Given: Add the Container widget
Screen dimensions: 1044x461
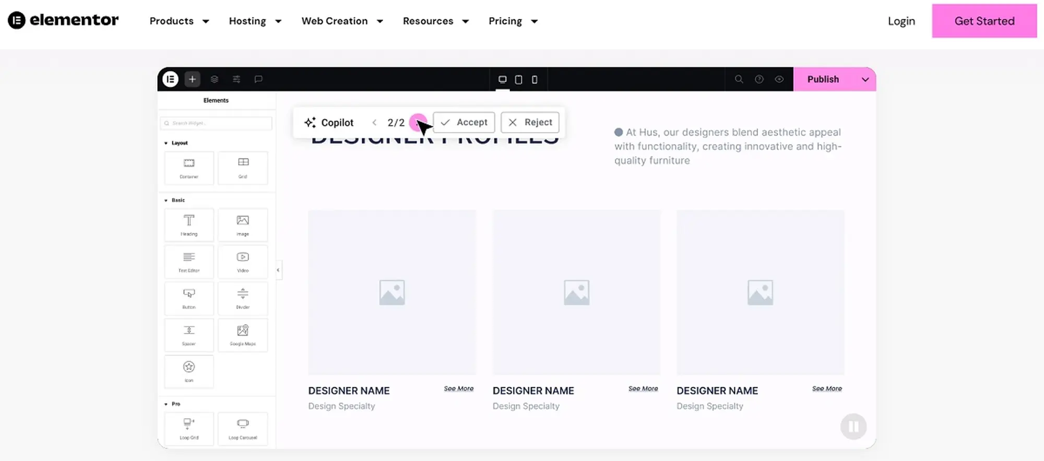Looking at the screenshot, I should 189,168.
